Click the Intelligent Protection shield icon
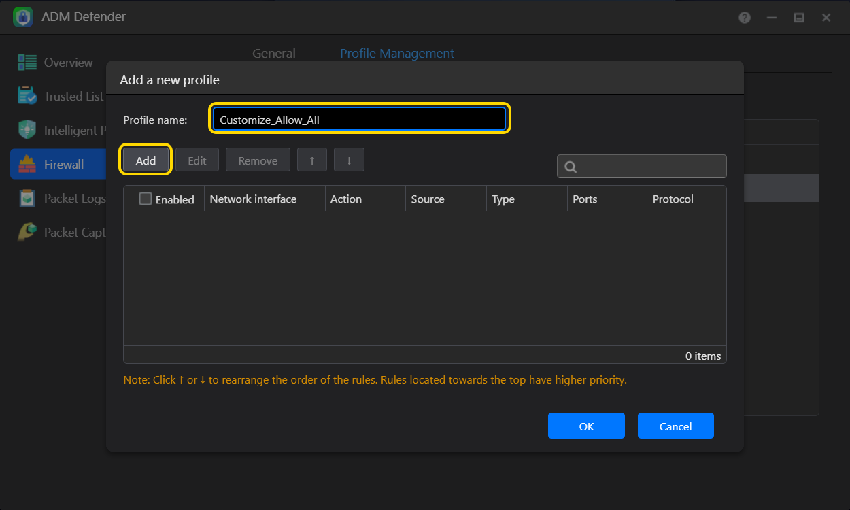This screenshot has width=850, height=510. 27,130
